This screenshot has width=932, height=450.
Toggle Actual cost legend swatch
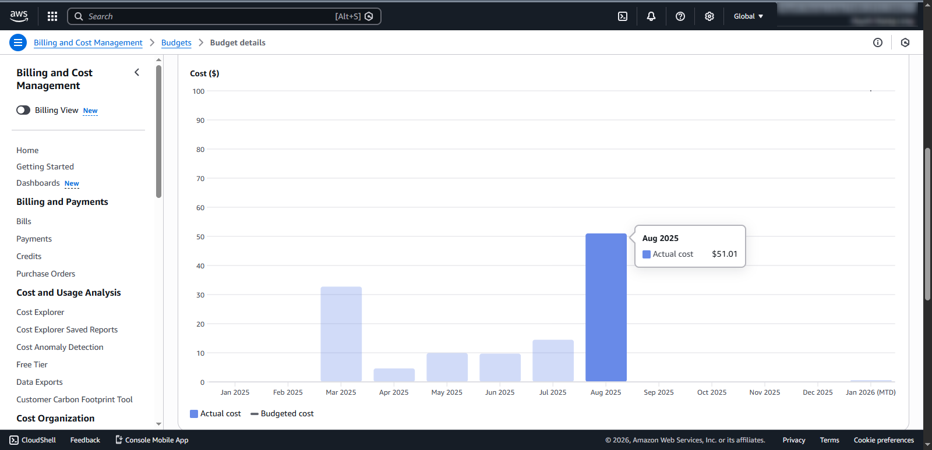click(194, 414)
